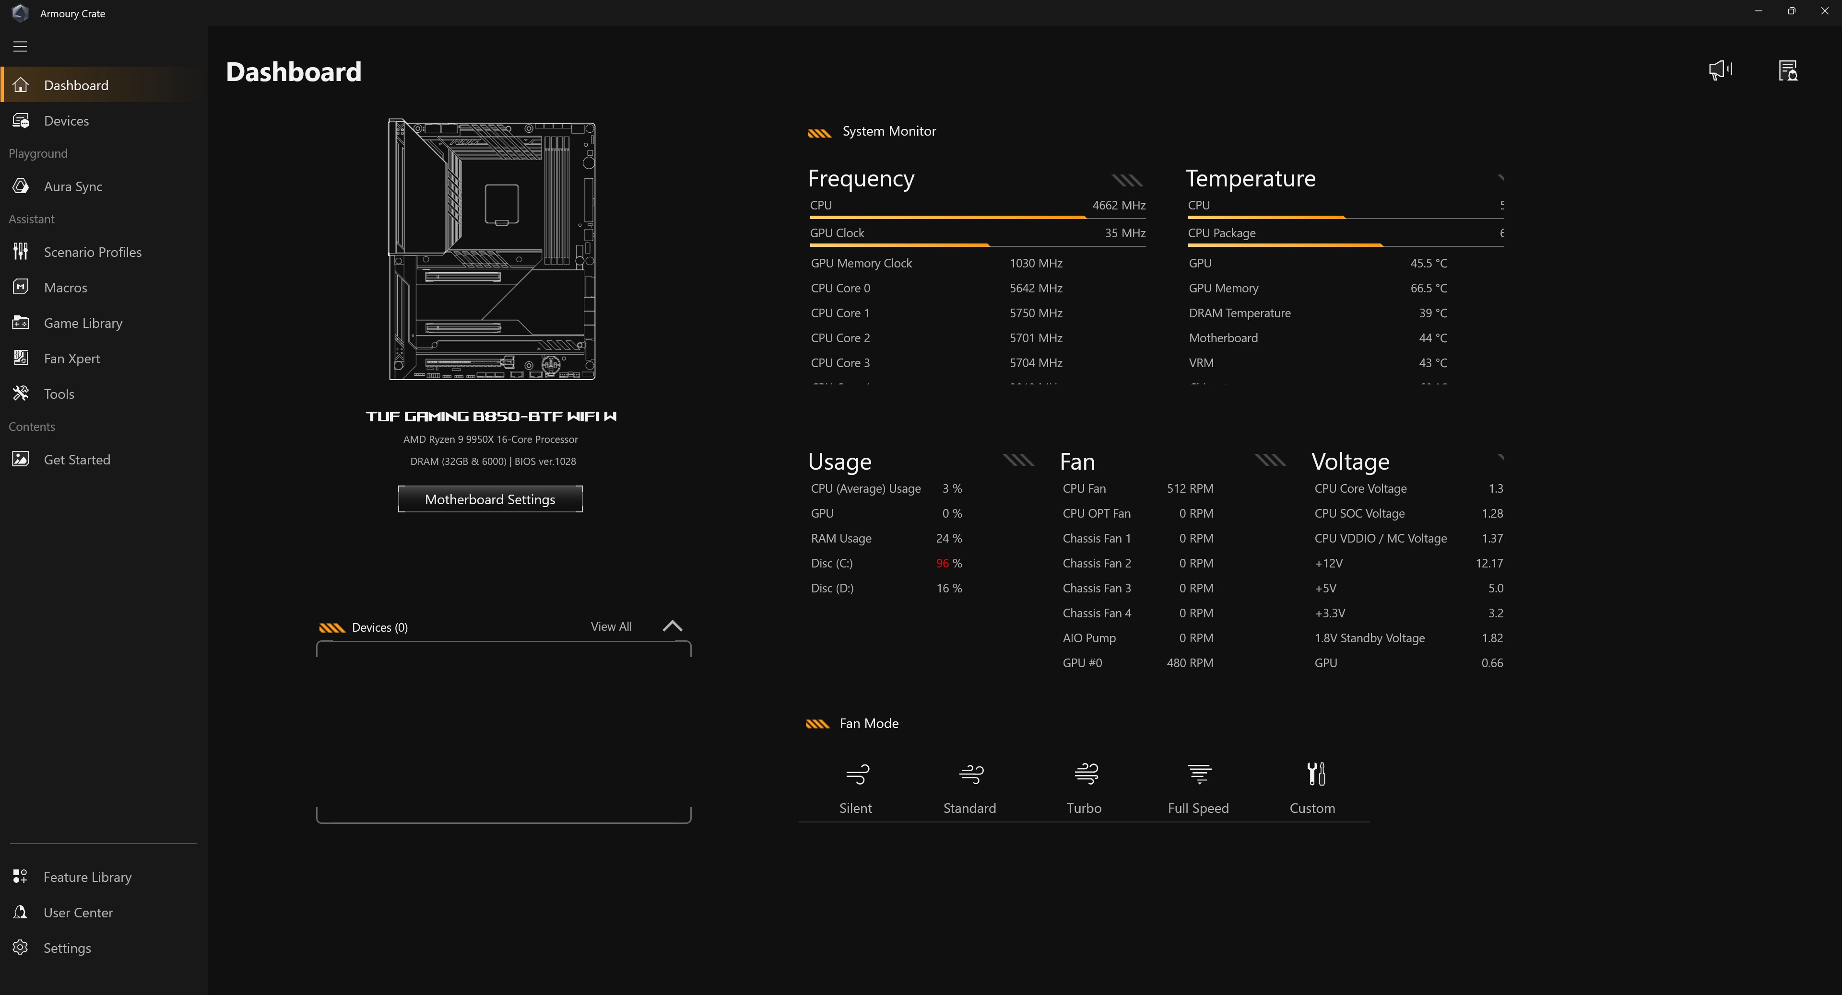The image size is (1842, 995).
Task: Click the DRAM Temperature 39 °C row
Action: pyautogui.click(x=1318, y=313)
